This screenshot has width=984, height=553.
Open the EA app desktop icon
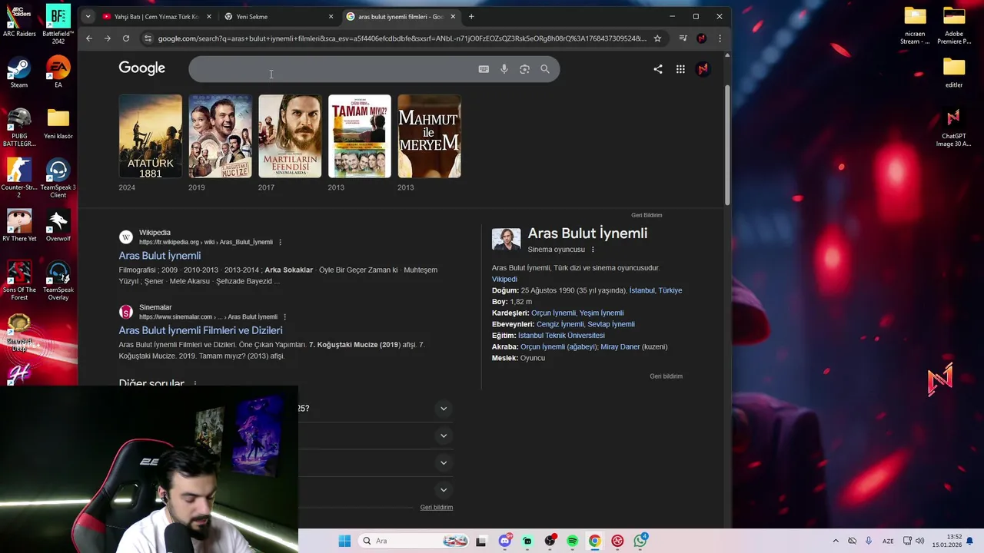click(x=58, y=72)
